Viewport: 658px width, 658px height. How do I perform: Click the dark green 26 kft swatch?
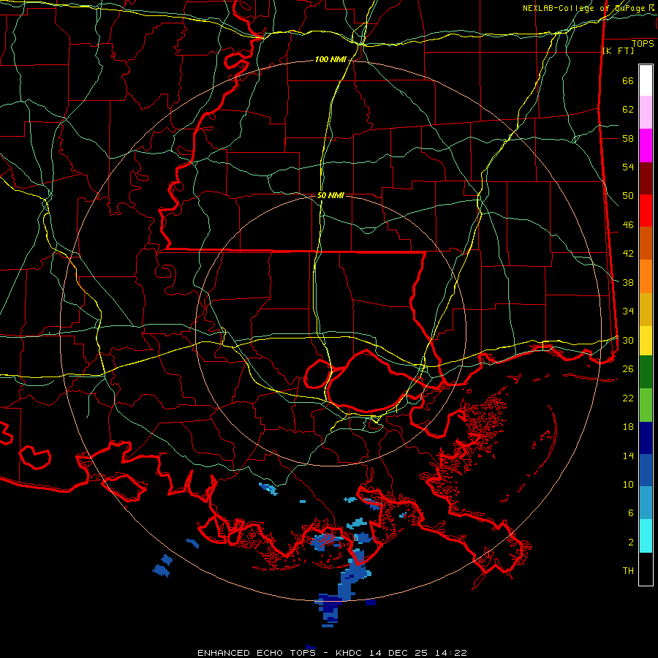(646, 372)
